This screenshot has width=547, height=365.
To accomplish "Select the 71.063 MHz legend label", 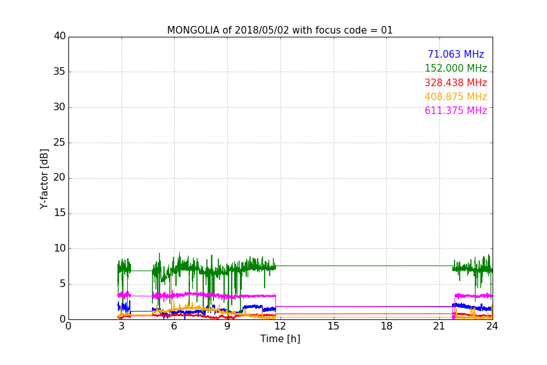I will tap(456, 54).
